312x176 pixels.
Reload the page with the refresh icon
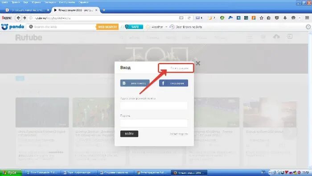click(189, 18)
